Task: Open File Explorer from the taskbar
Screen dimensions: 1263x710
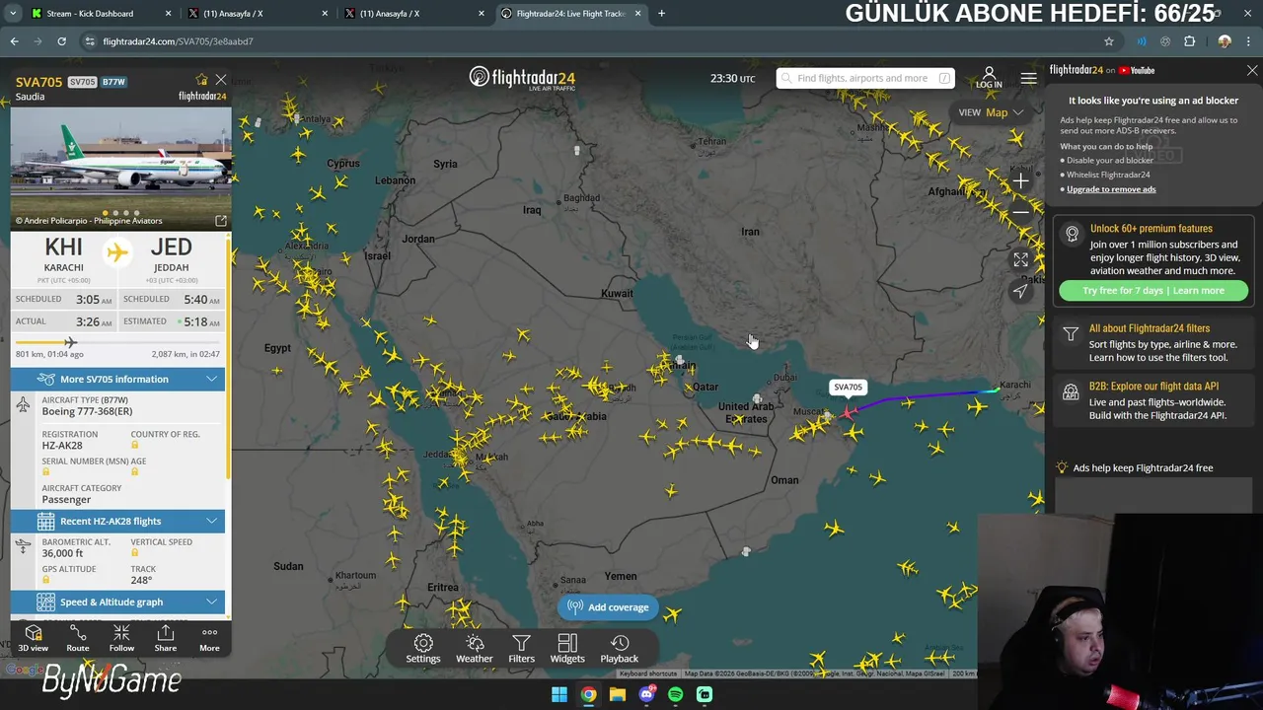Action: point(618,694)
